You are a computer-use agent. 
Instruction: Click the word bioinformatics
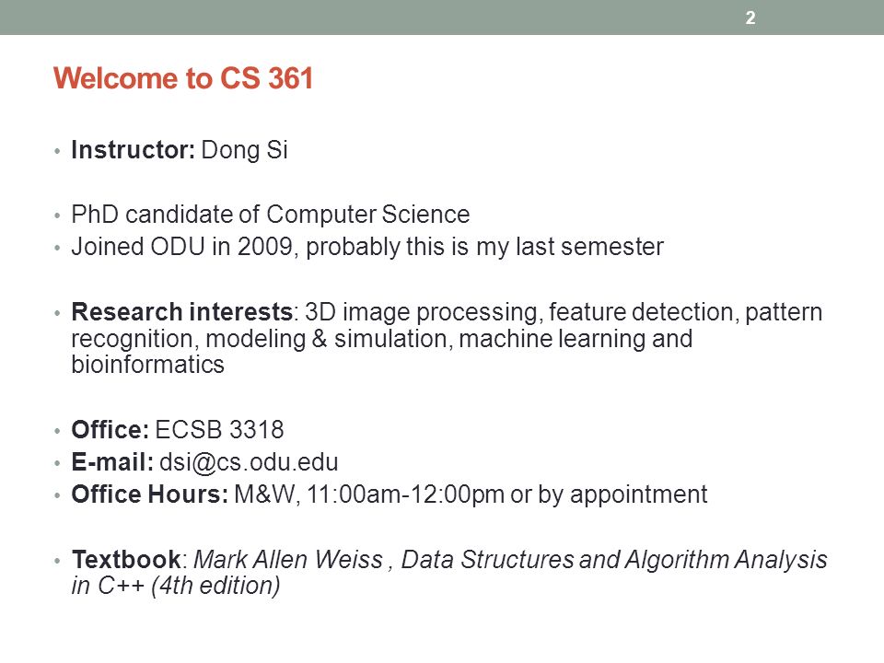[x=147, y=365]
